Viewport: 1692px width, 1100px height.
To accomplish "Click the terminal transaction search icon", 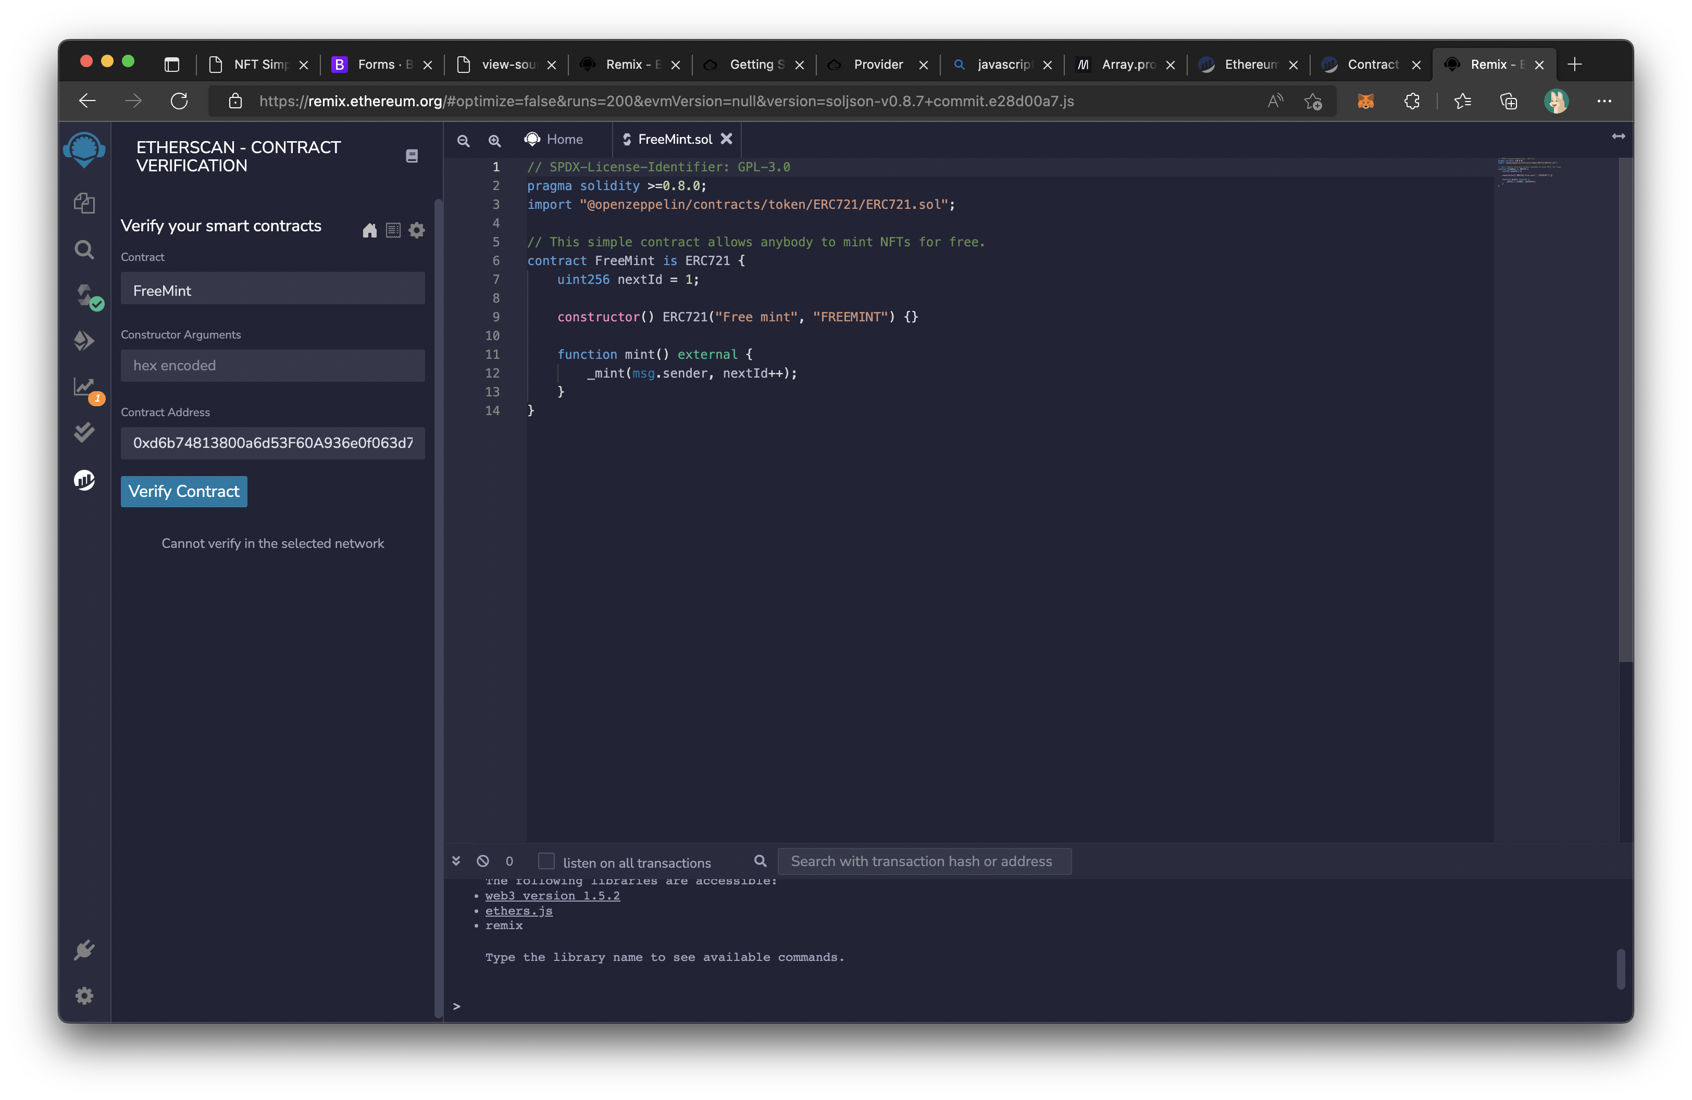I will (760, 860).
